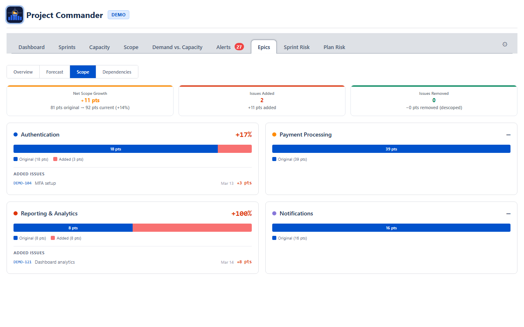The height and width of the screenshot is (327, 524).
Task: Click the Added (3 pts) legend swatch
Action: coord(55,159)
